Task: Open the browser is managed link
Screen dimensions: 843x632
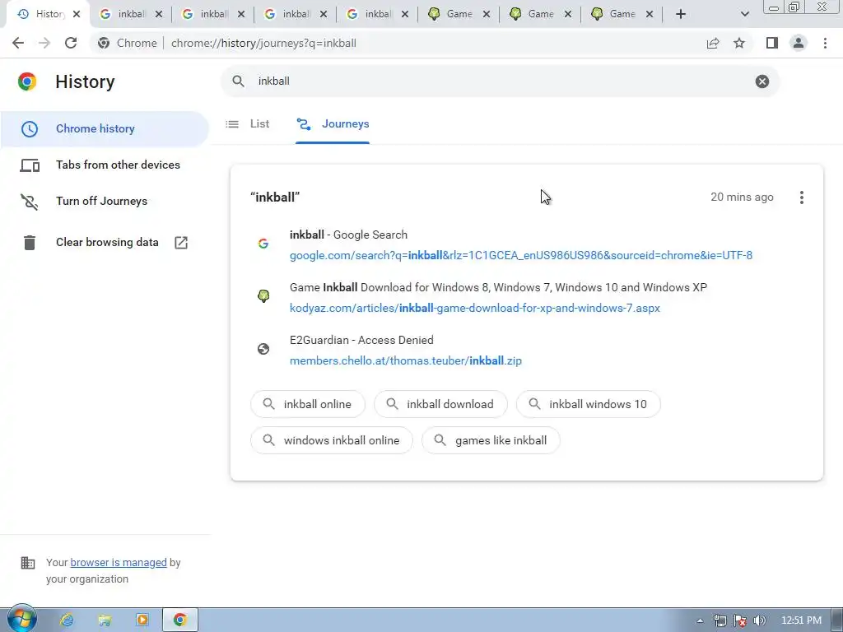Action: pyautogui.click(x=119, y=563)
